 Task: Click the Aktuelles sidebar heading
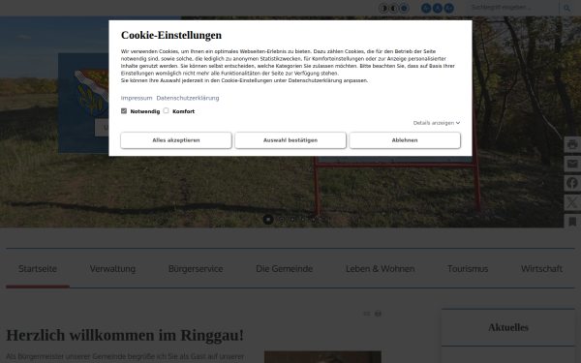coord(508,327)
